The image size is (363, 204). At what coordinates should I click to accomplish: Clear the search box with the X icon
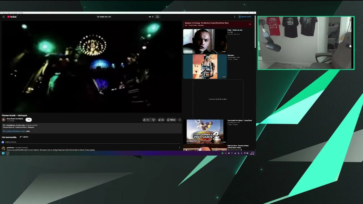click(x=153, y=17)
